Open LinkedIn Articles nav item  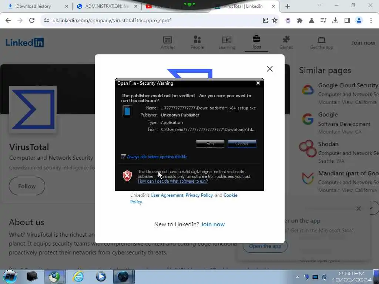168,43
